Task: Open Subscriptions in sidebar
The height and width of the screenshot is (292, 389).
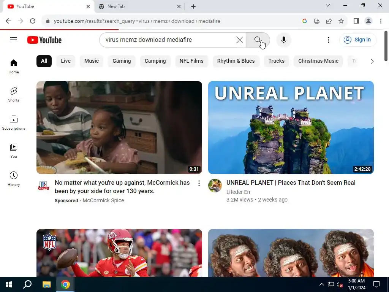Action: click(x=14, y=123)
